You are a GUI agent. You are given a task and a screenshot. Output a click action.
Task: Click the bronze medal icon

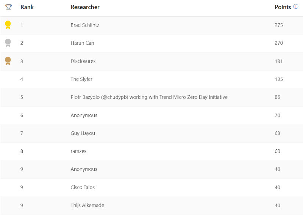[x=8, y=61]
